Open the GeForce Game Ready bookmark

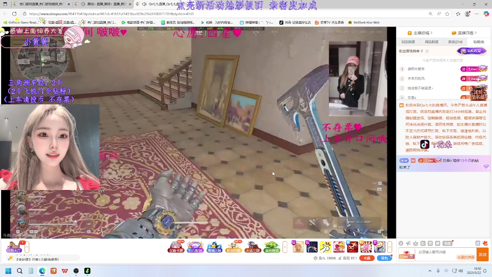20,22
